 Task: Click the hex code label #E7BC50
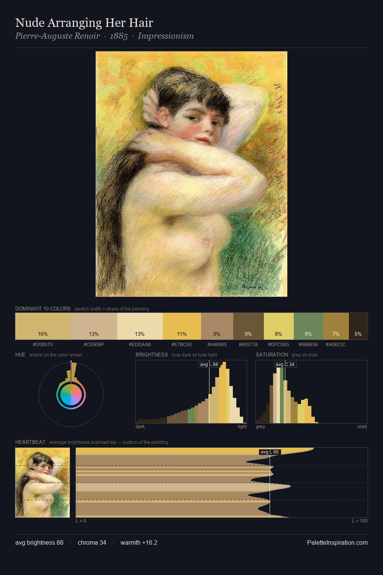(x=182, y=345)
